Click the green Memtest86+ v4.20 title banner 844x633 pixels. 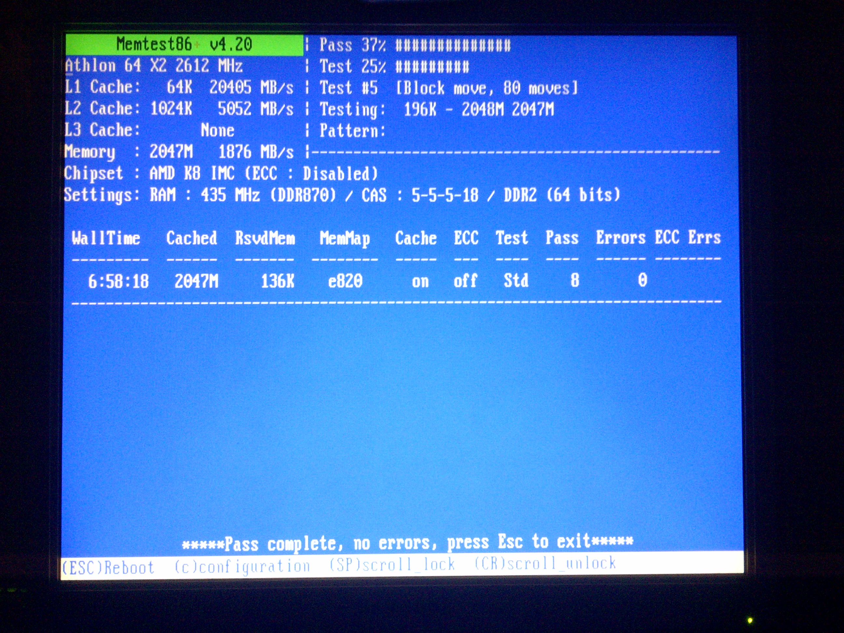[x=184, y=45]
